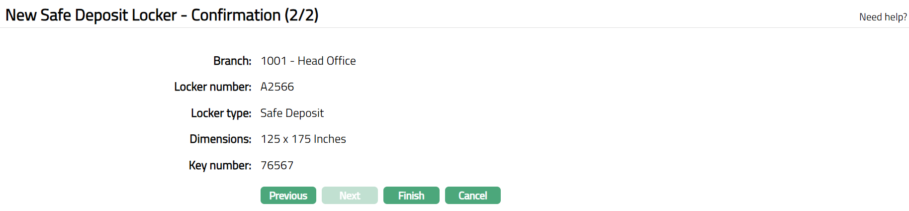The image size is (909, 211).
Task: Click the Key number label
Action: (x=220, y=166)
